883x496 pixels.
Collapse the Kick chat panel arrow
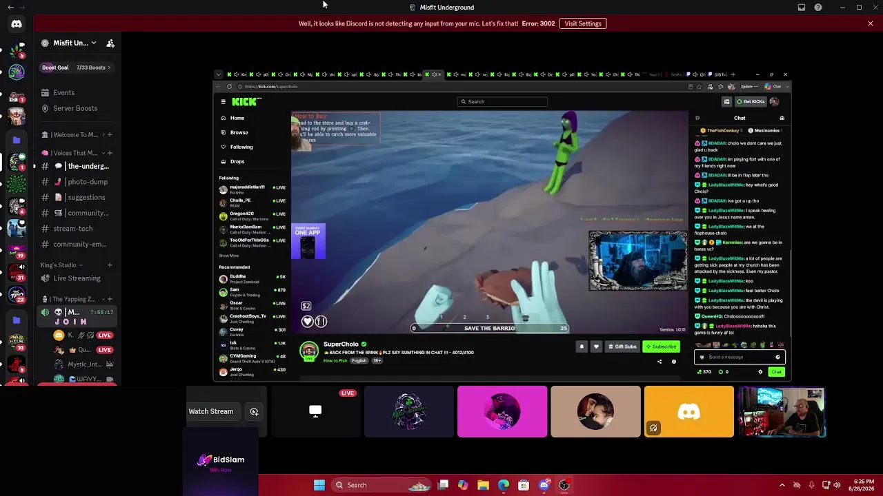pos(697,118)
